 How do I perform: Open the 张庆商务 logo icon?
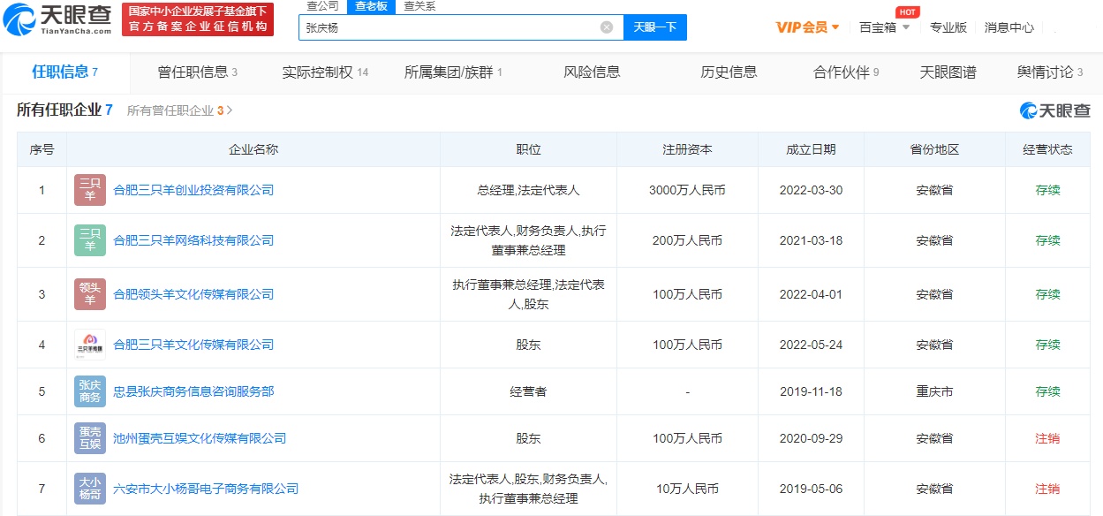tap(90, 391)
